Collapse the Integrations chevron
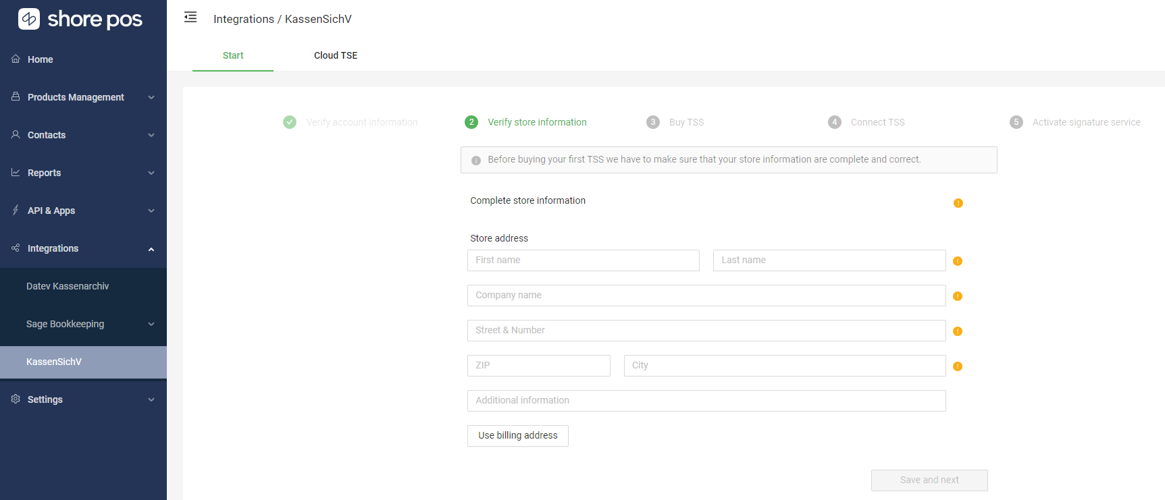 [x=151, y=249]
